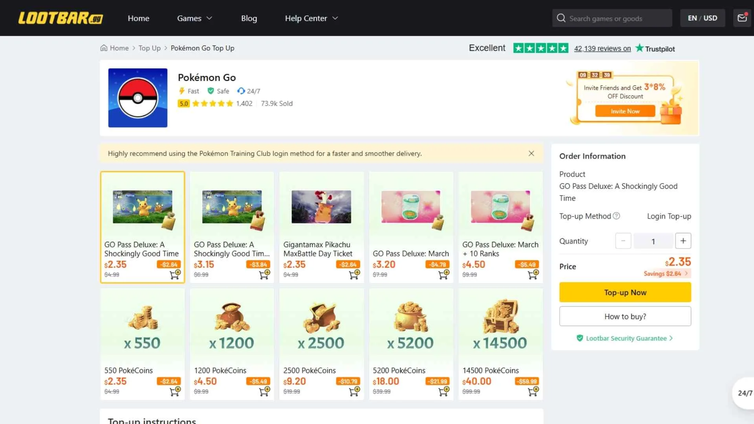Click the Top-up Now button

pyautogui.click(x=625, y=292)
